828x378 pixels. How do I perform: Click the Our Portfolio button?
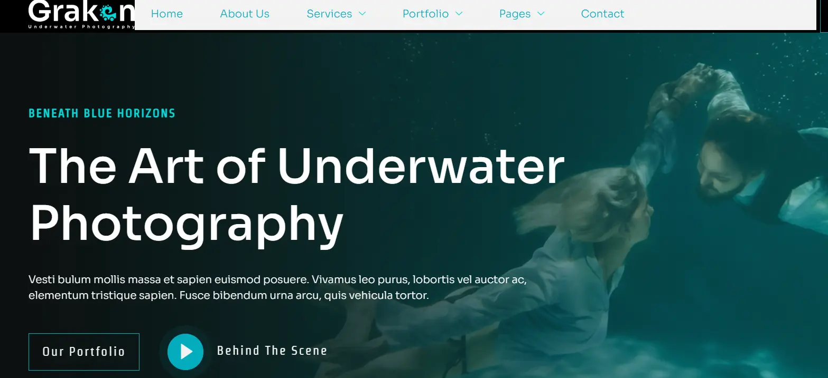pyautogui.click(x=83, y=352)
